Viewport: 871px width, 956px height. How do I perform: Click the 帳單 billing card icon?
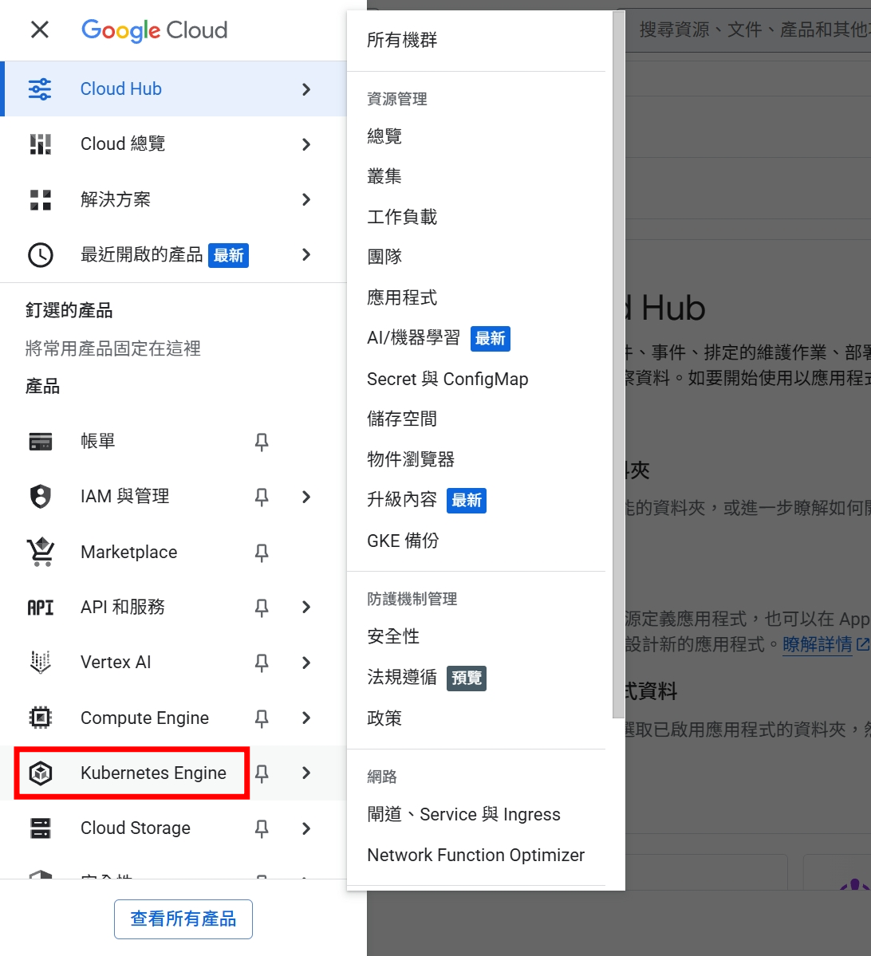click(x=40, y=441)
